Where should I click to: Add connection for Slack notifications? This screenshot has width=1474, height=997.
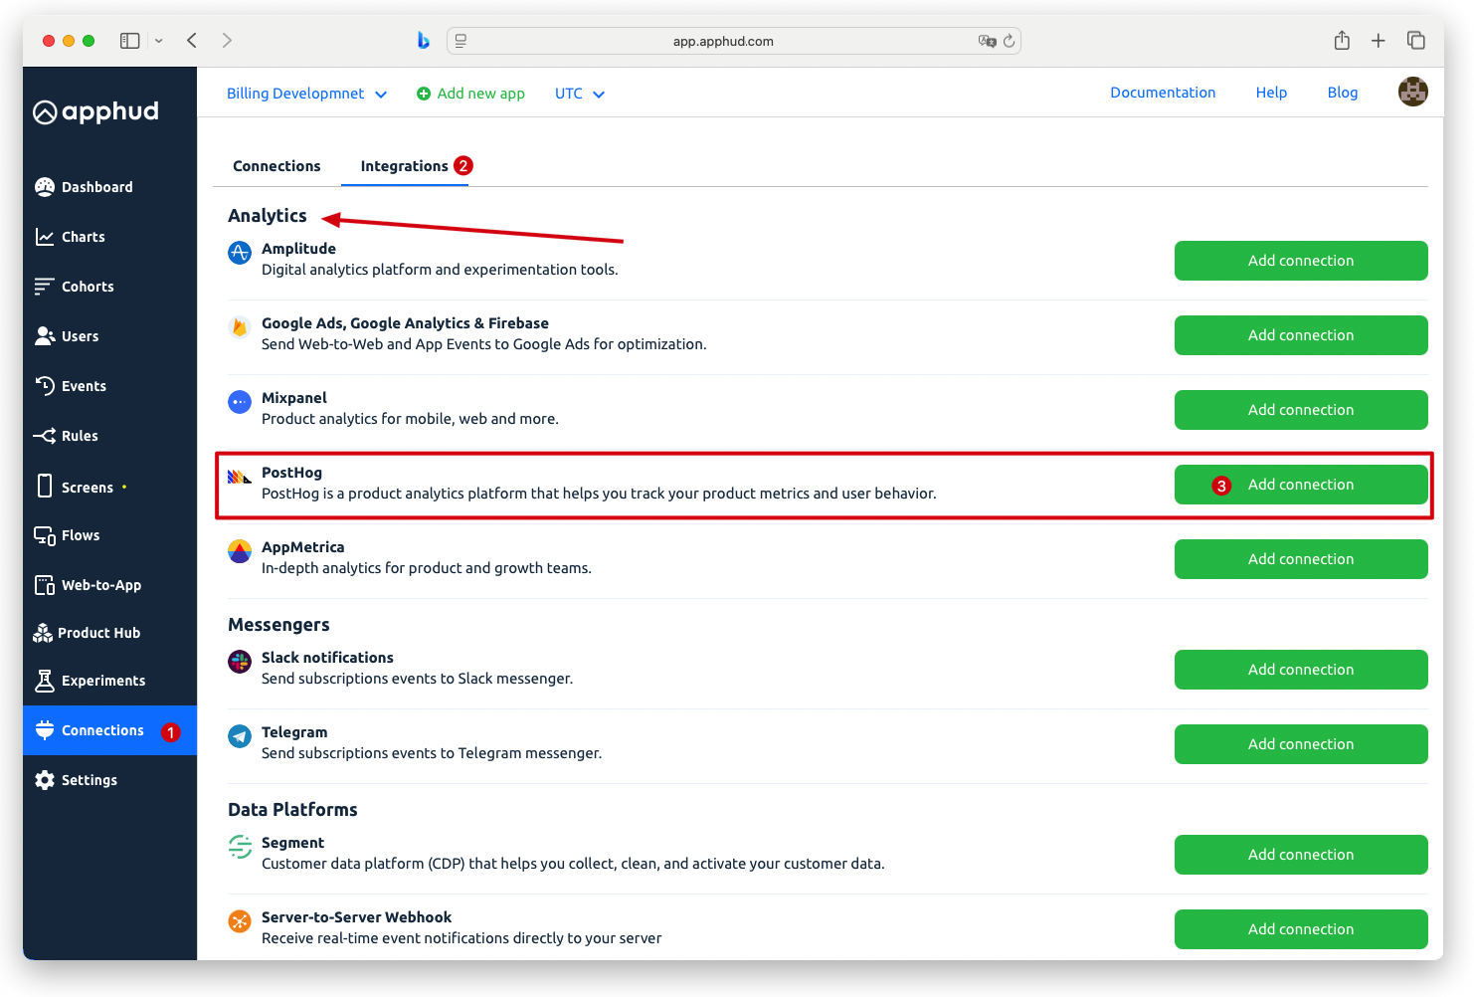coord(1301,670)
